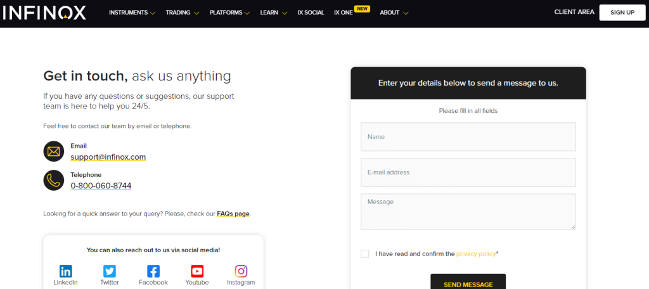
Task: Click the bold 'Telephone' label
Action: pos(86,175)
